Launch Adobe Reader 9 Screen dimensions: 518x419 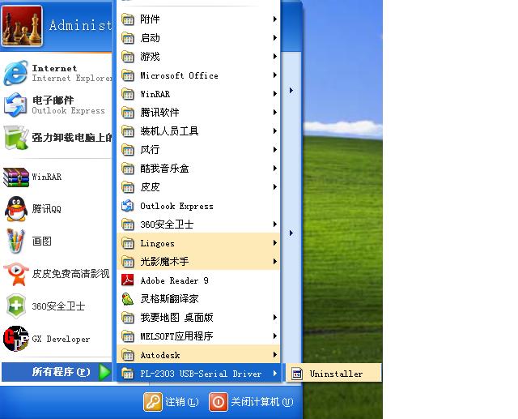tap(174, 280)
